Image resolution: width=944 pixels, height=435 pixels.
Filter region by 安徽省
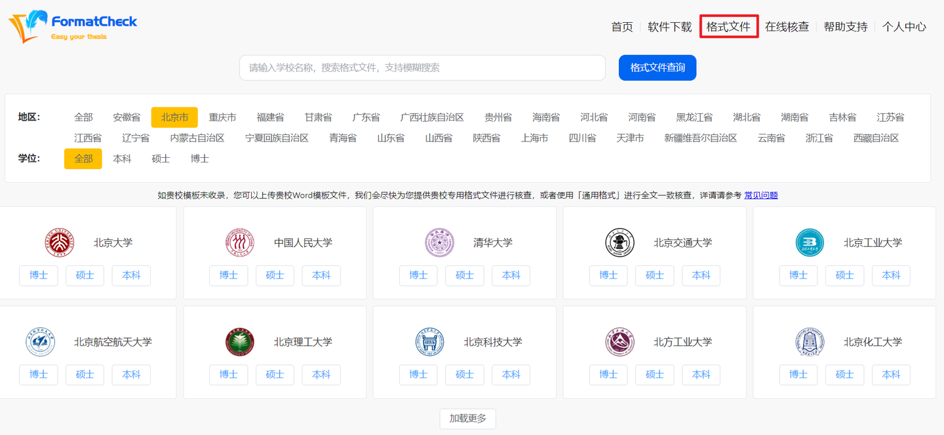pos(127,117)
